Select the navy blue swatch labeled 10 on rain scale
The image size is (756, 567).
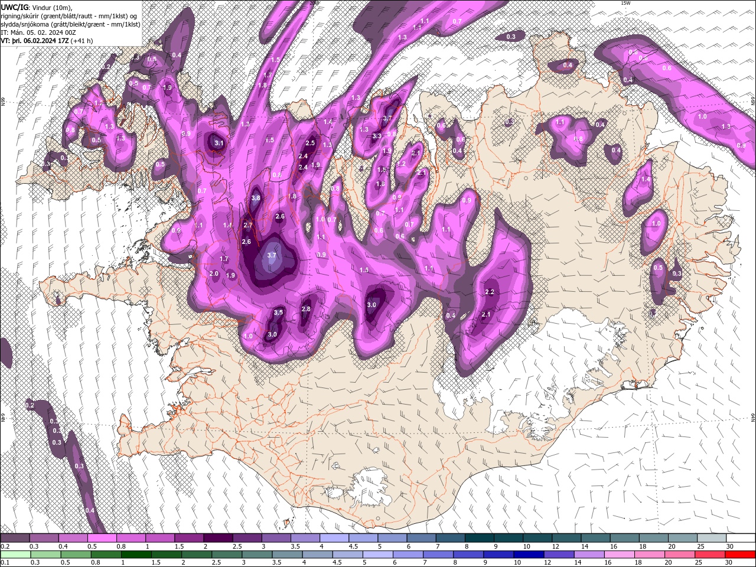tap(527, 554)
